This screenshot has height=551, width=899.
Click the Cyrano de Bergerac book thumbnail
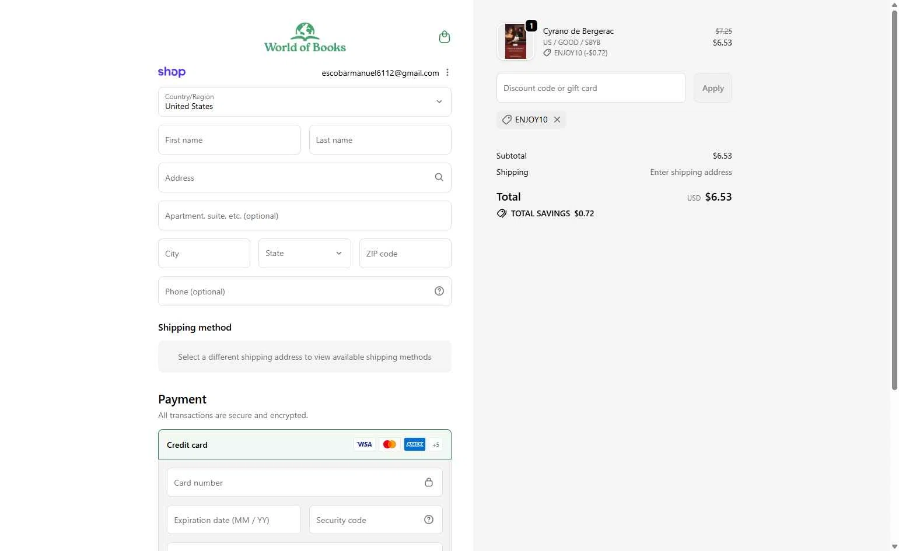pyautogui.click(x=515, y=41)
